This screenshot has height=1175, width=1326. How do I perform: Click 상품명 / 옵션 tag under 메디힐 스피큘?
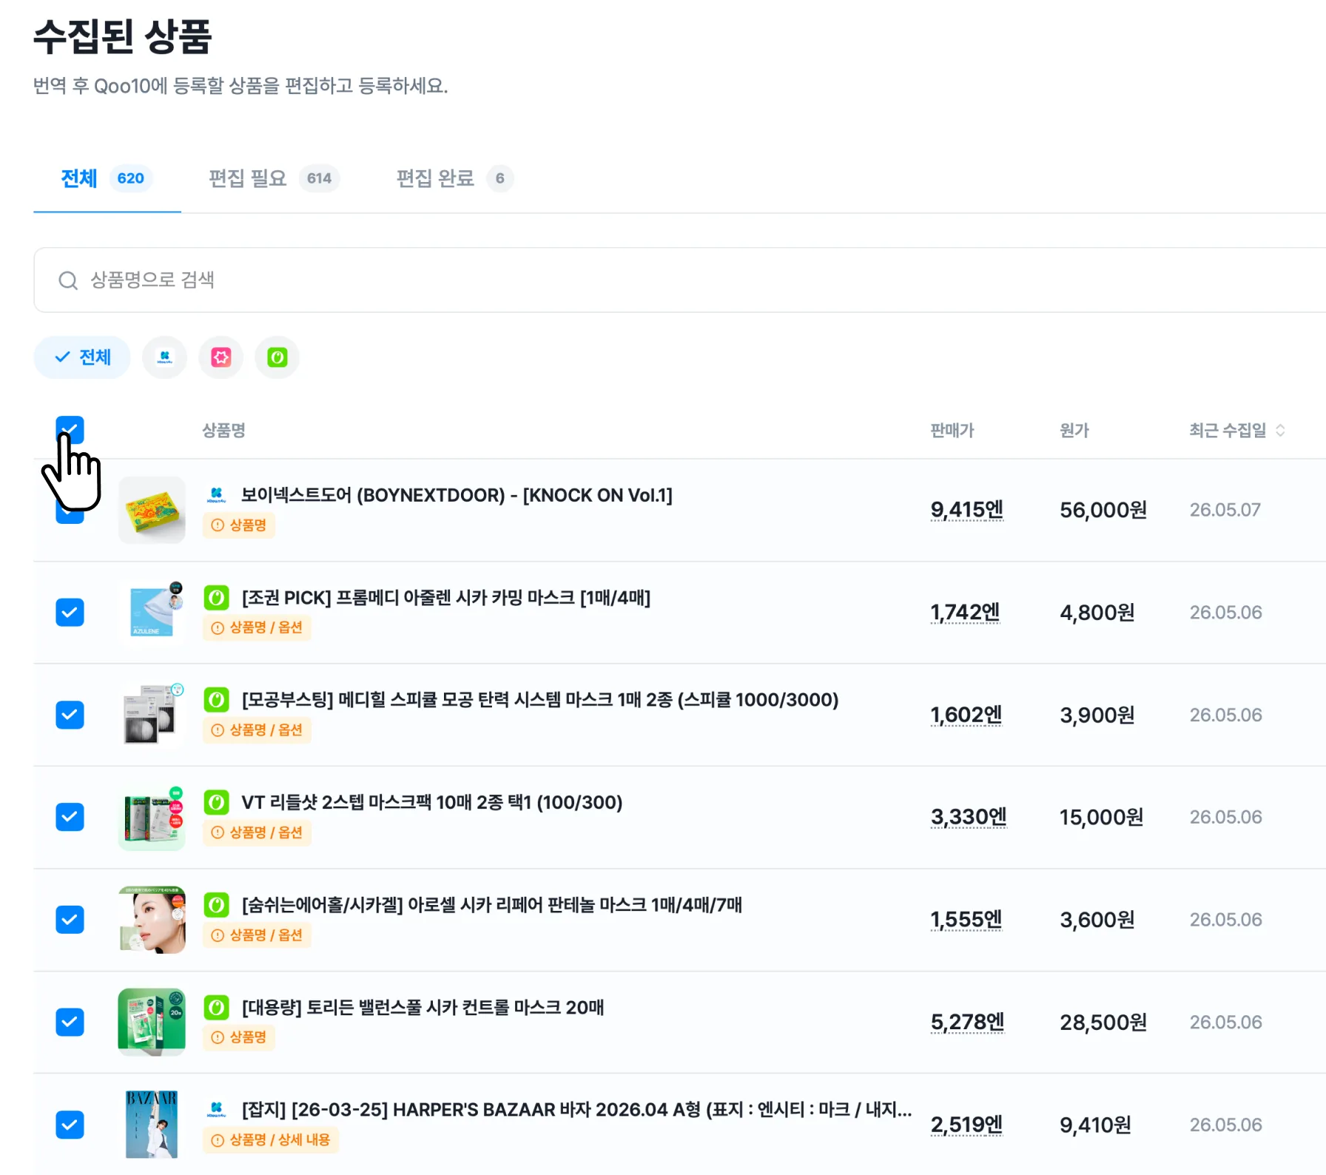click(257, 730)
